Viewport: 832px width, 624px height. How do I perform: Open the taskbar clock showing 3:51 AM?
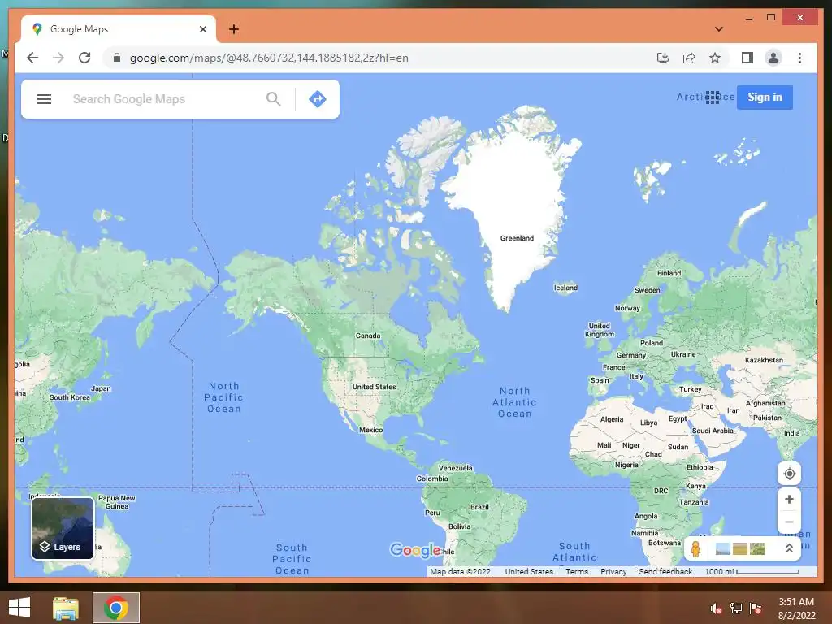coord(796,609)
